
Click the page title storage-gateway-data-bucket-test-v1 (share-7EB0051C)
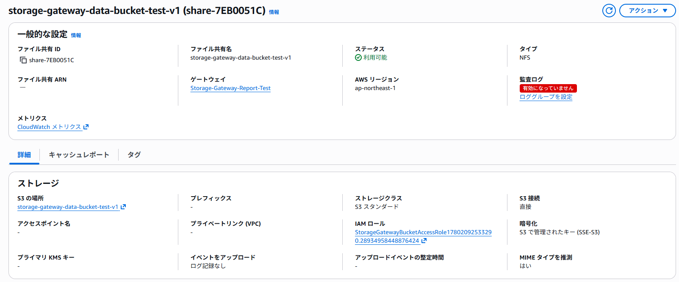click(137, 11)
